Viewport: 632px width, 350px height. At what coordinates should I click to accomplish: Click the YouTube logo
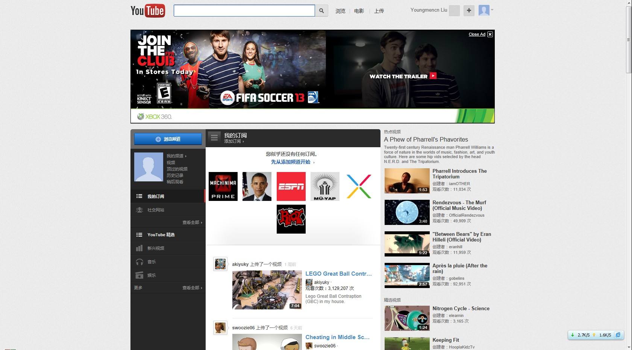pos(147,11)
